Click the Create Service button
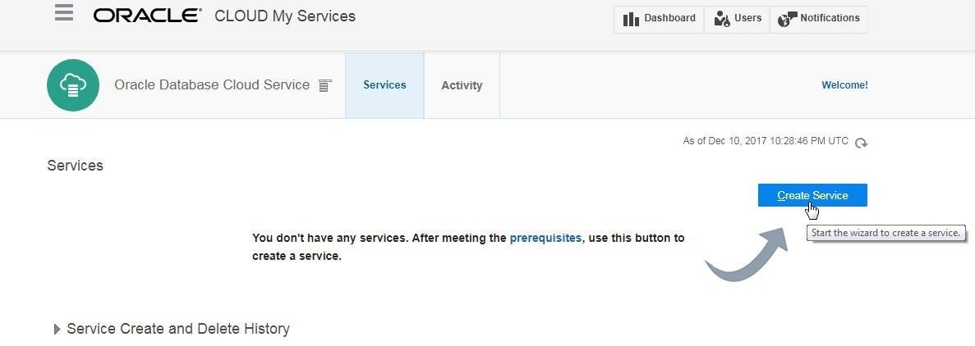The width and height of the screenshot is (975, 346). (812, 195)
